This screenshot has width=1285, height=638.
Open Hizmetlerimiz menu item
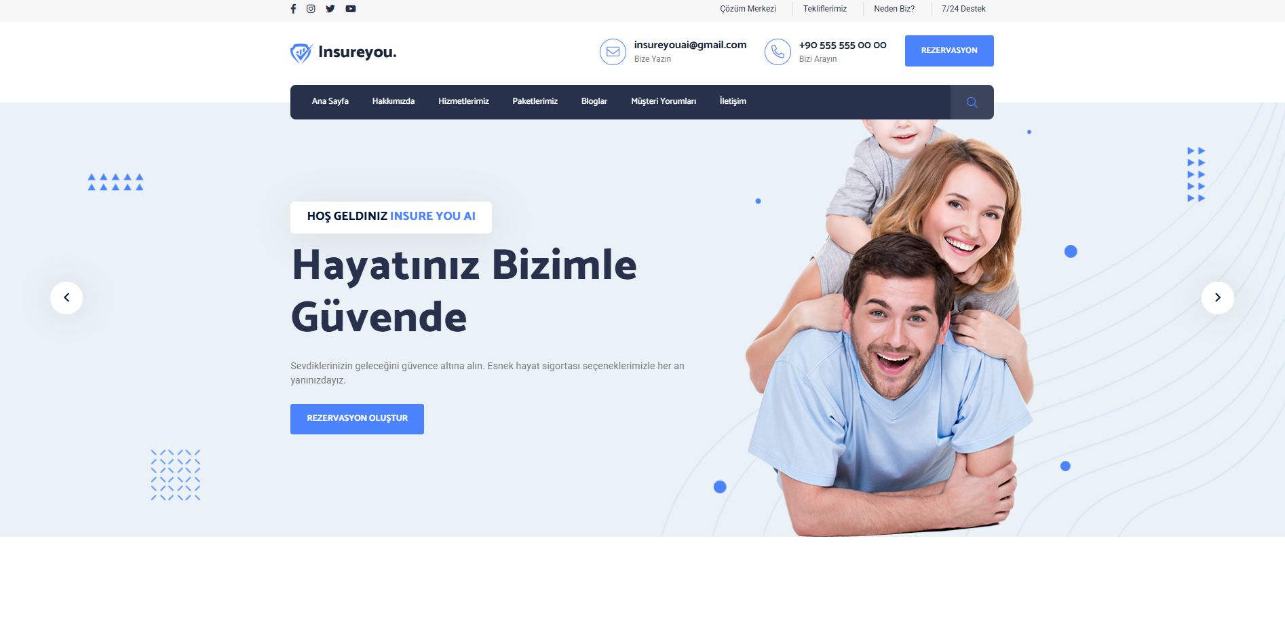click(463, 101)
